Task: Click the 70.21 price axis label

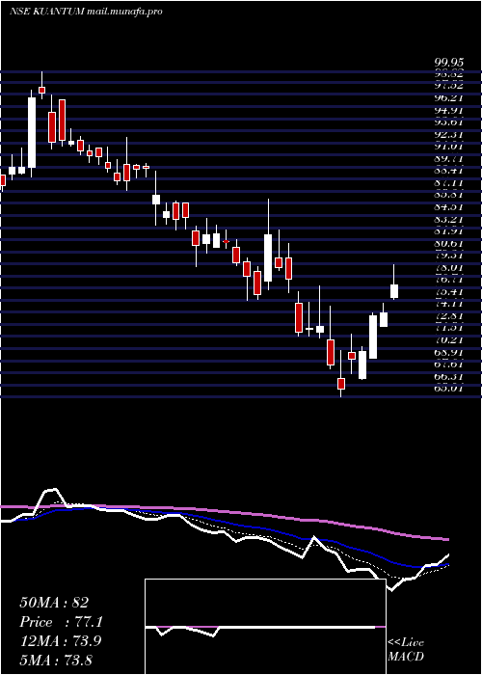Action: 450,339
